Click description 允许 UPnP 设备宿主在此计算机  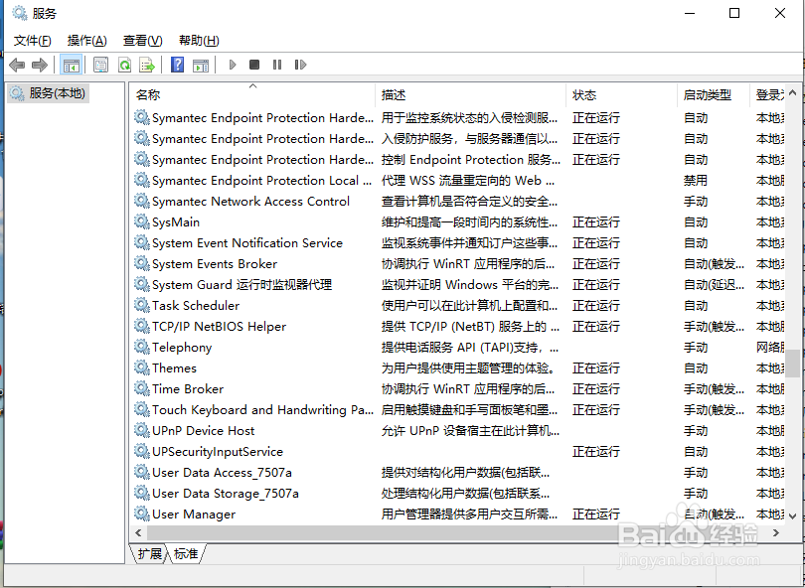coord(470,430)
